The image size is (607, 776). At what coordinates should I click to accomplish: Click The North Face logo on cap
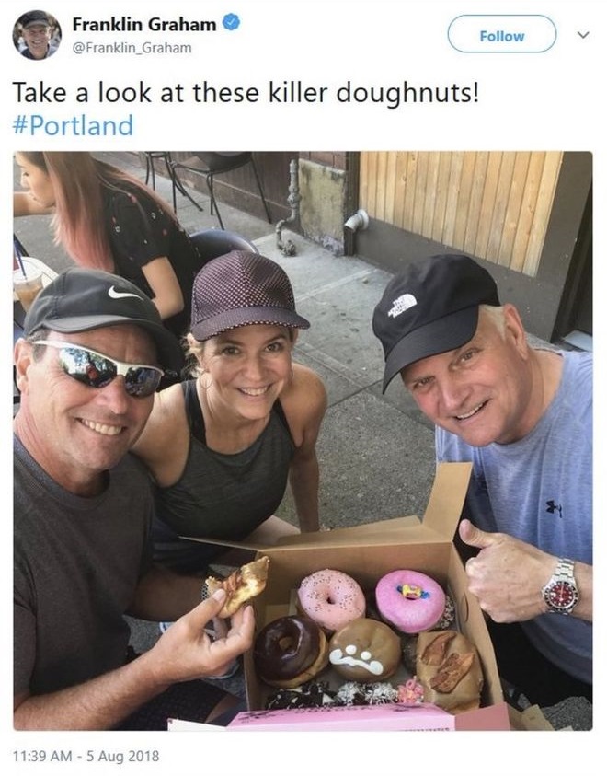point(400,305)
